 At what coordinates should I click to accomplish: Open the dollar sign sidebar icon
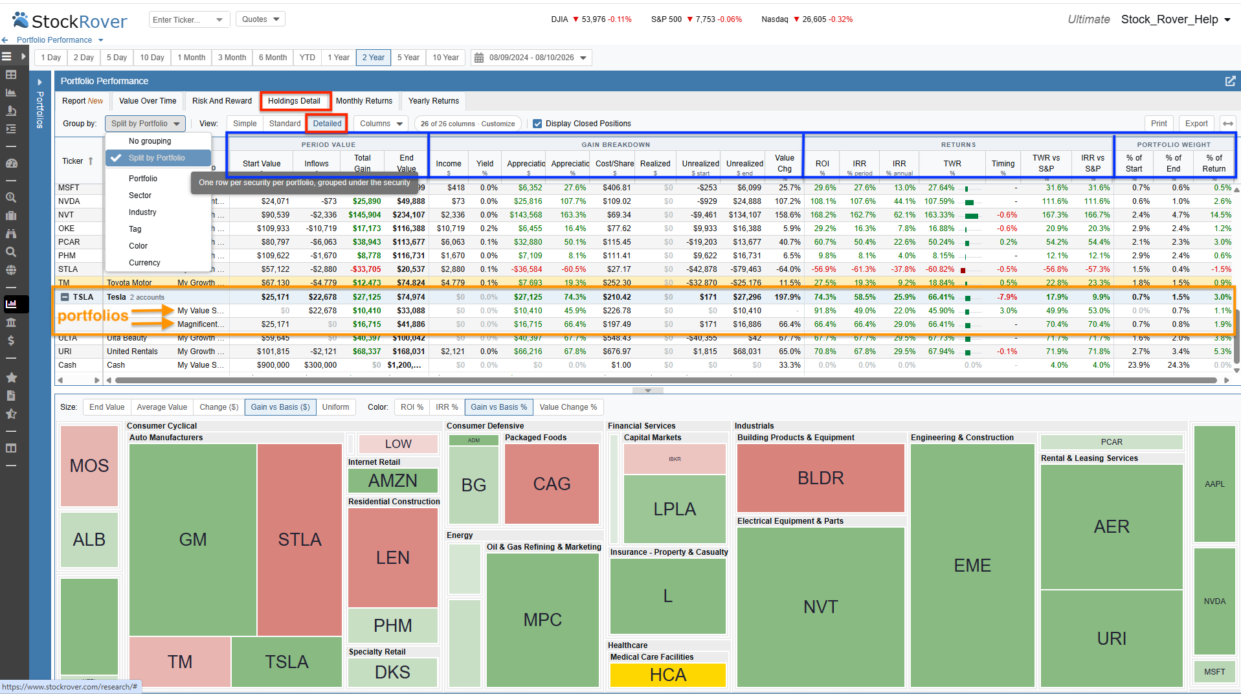tap(11, 340)
